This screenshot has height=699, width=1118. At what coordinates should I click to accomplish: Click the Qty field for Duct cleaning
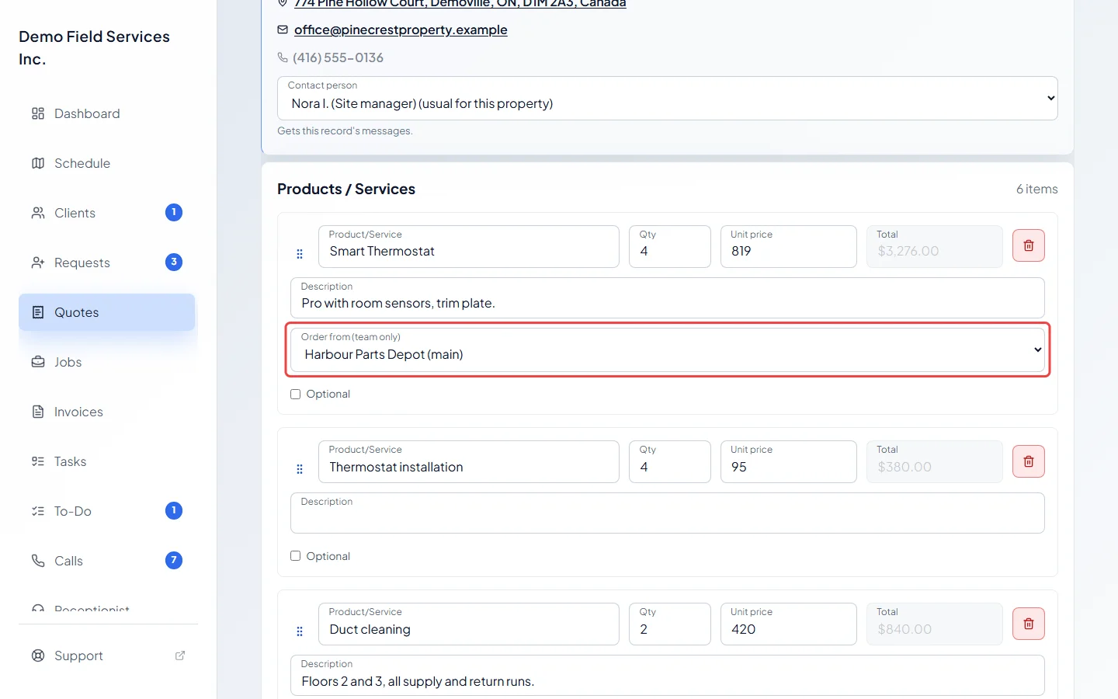pos(670,624)
